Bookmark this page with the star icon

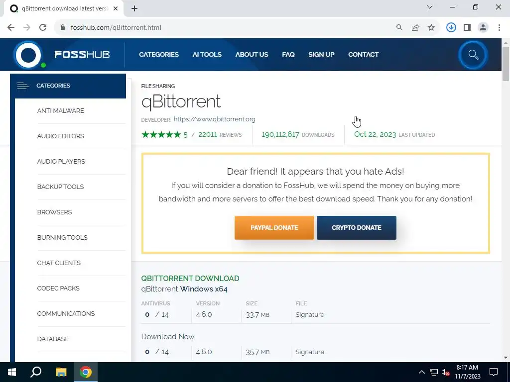[431, 28]
